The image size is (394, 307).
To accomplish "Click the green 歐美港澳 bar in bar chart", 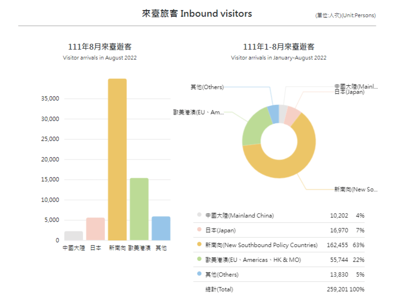I will (x=139, y=209).
